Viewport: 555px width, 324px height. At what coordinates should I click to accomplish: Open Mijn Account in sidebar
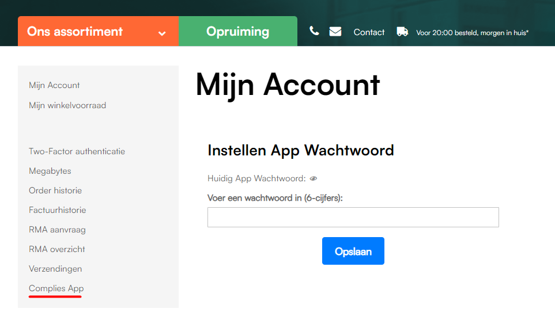pyautogui.click(x=54, y=85)
